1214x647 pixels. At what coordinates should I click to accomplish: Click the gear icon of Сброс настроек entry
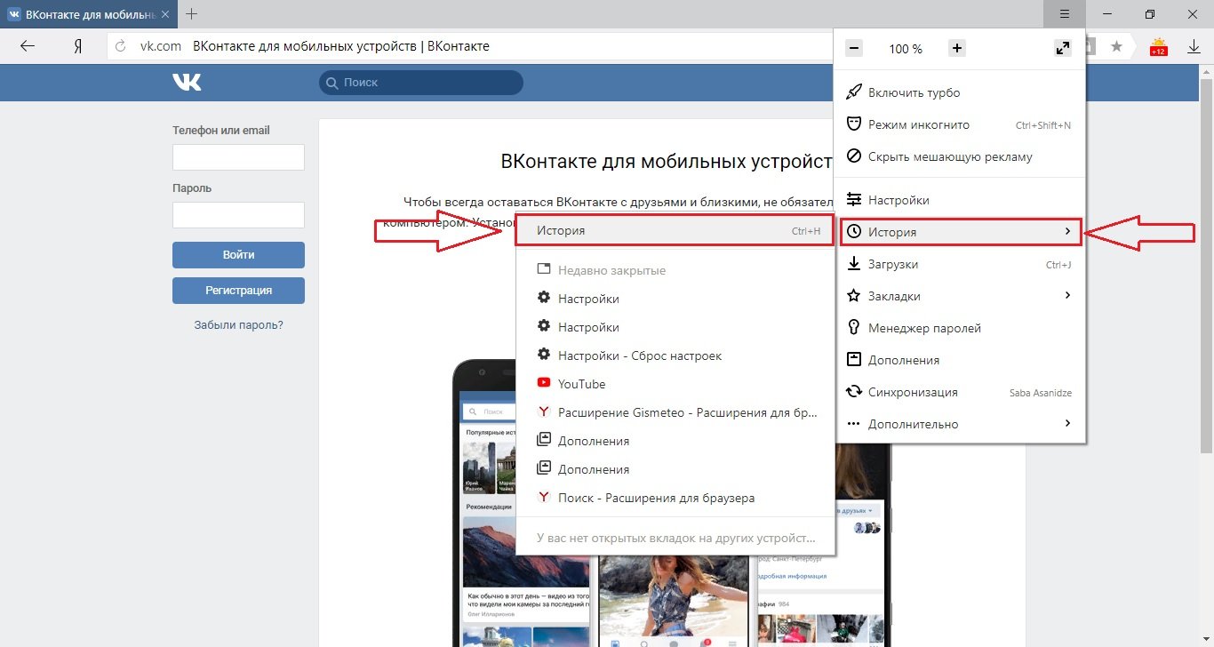pyautogui.click(x=544, y=355)
